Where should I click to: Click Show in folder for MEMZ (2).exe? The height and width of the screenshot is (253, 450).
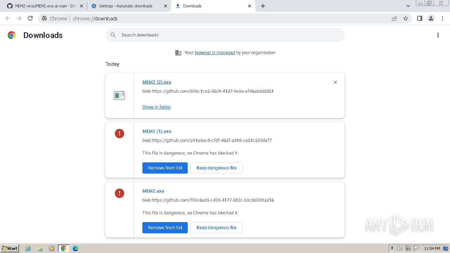pos(156,107)
